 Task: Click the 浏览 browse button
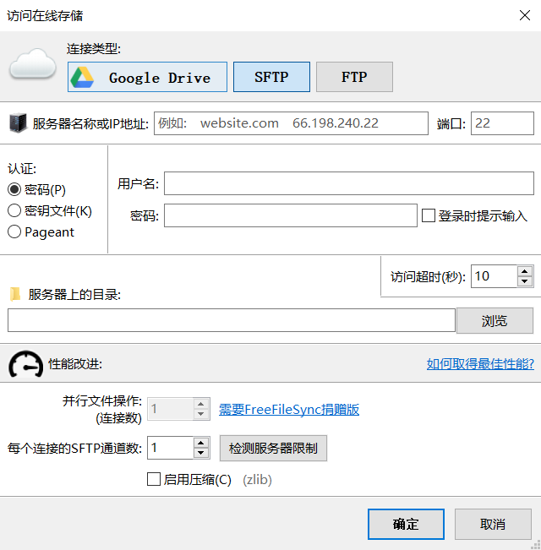tap(495, 321)
